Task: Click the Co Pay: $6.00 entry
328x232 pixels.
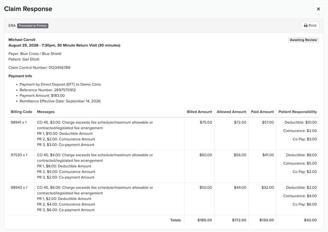Action: [x=305, y=204]
